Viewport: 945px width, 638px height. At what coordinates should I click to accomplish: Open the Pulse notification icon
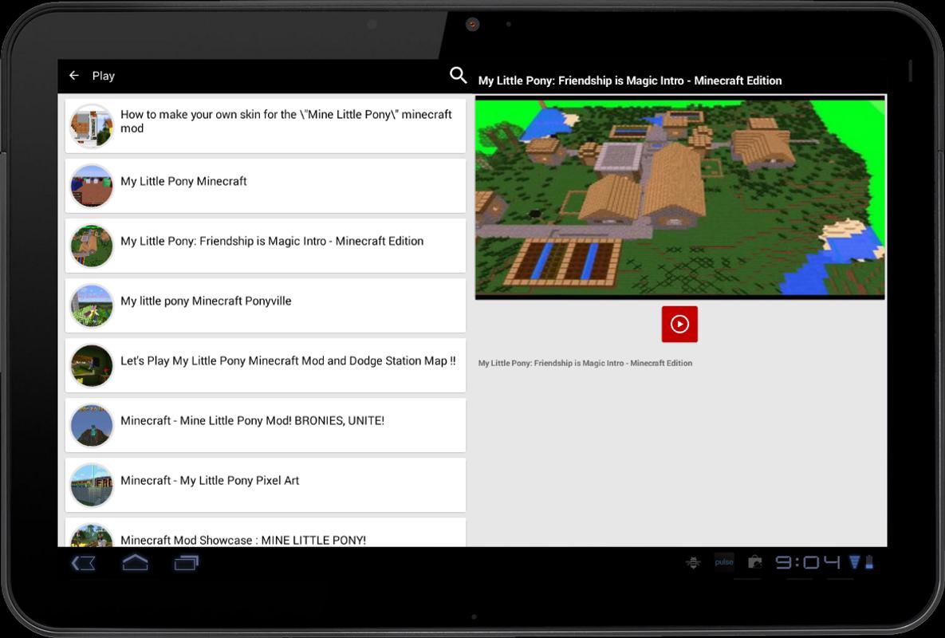[724, 562]
